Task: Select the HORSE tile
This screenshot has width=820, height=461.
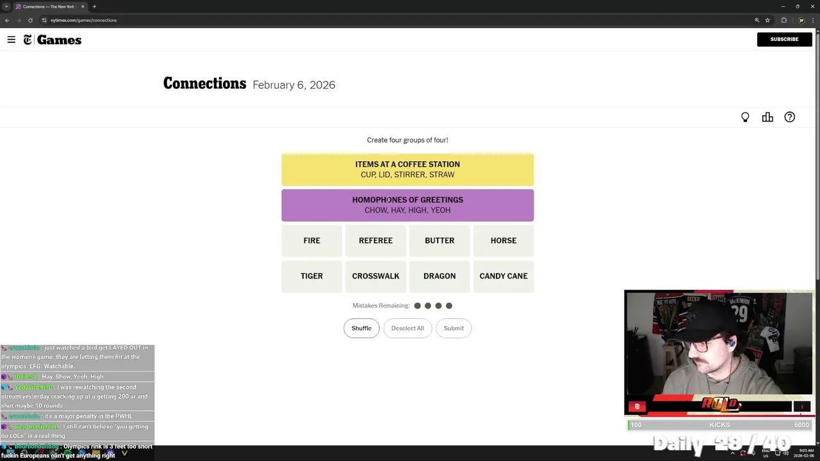Action: (x=504, y=241)
